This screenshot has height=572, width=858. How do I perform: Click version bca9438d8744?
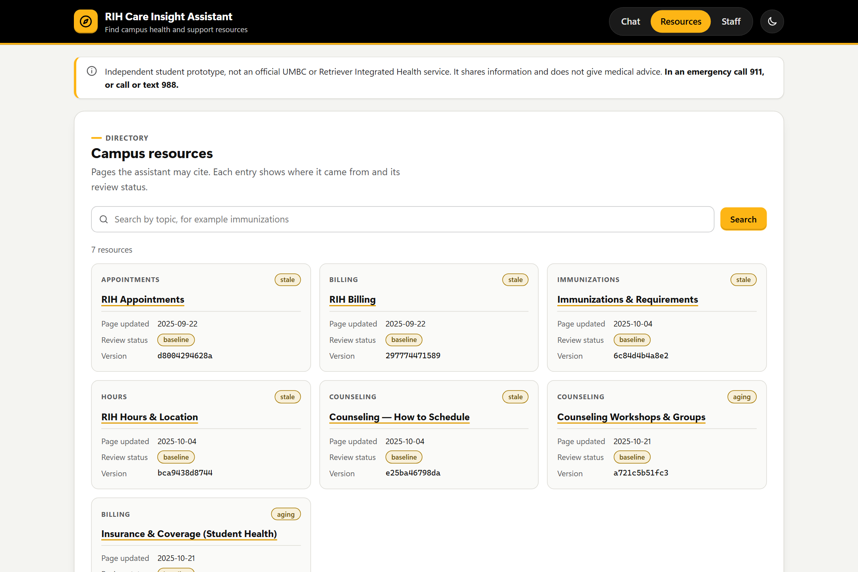[185, 473]
